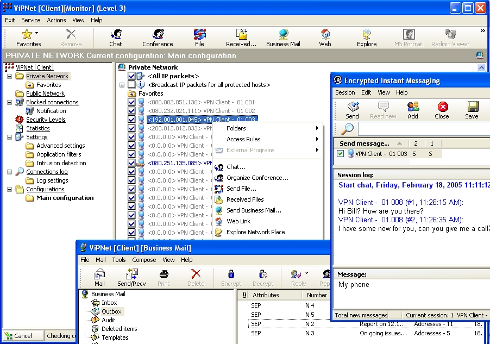
Task: Open the Service menu
Action: pyautogui.click(x=30, y=20)
